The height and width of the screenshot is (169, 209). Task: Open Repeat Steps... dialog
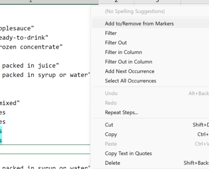point(150,112)
